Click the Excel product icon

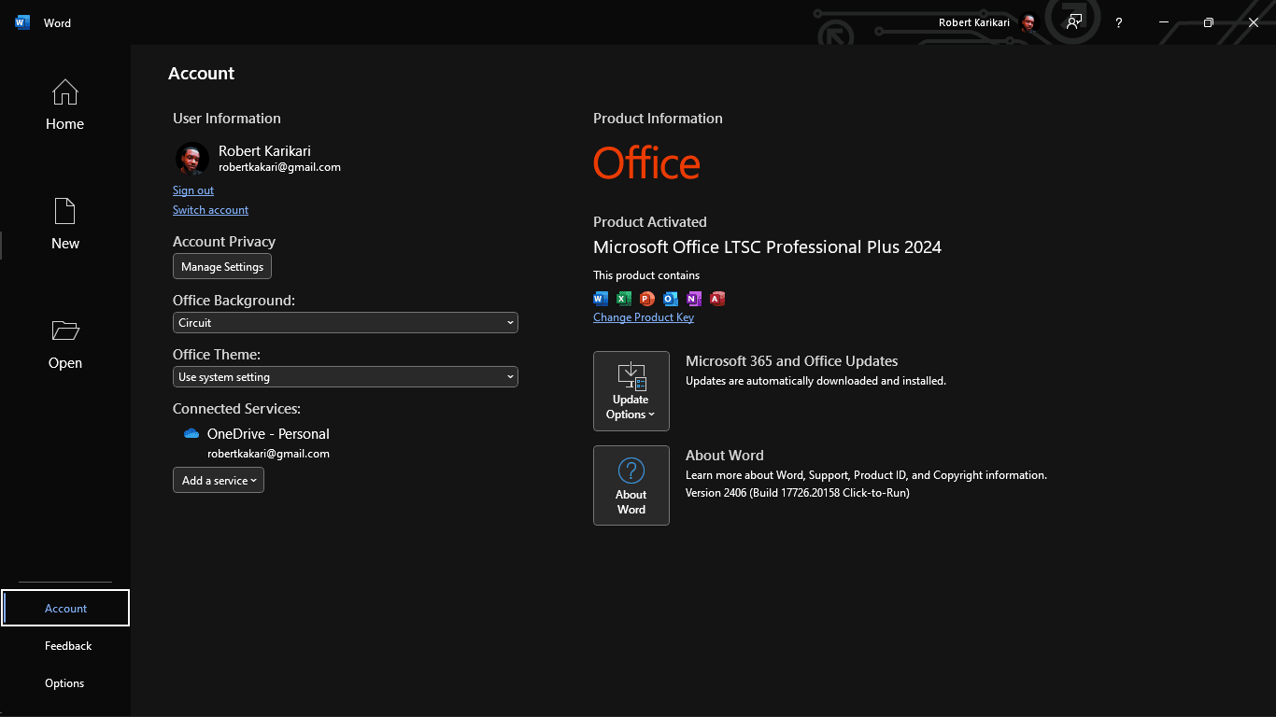click(x=624, y=299)
